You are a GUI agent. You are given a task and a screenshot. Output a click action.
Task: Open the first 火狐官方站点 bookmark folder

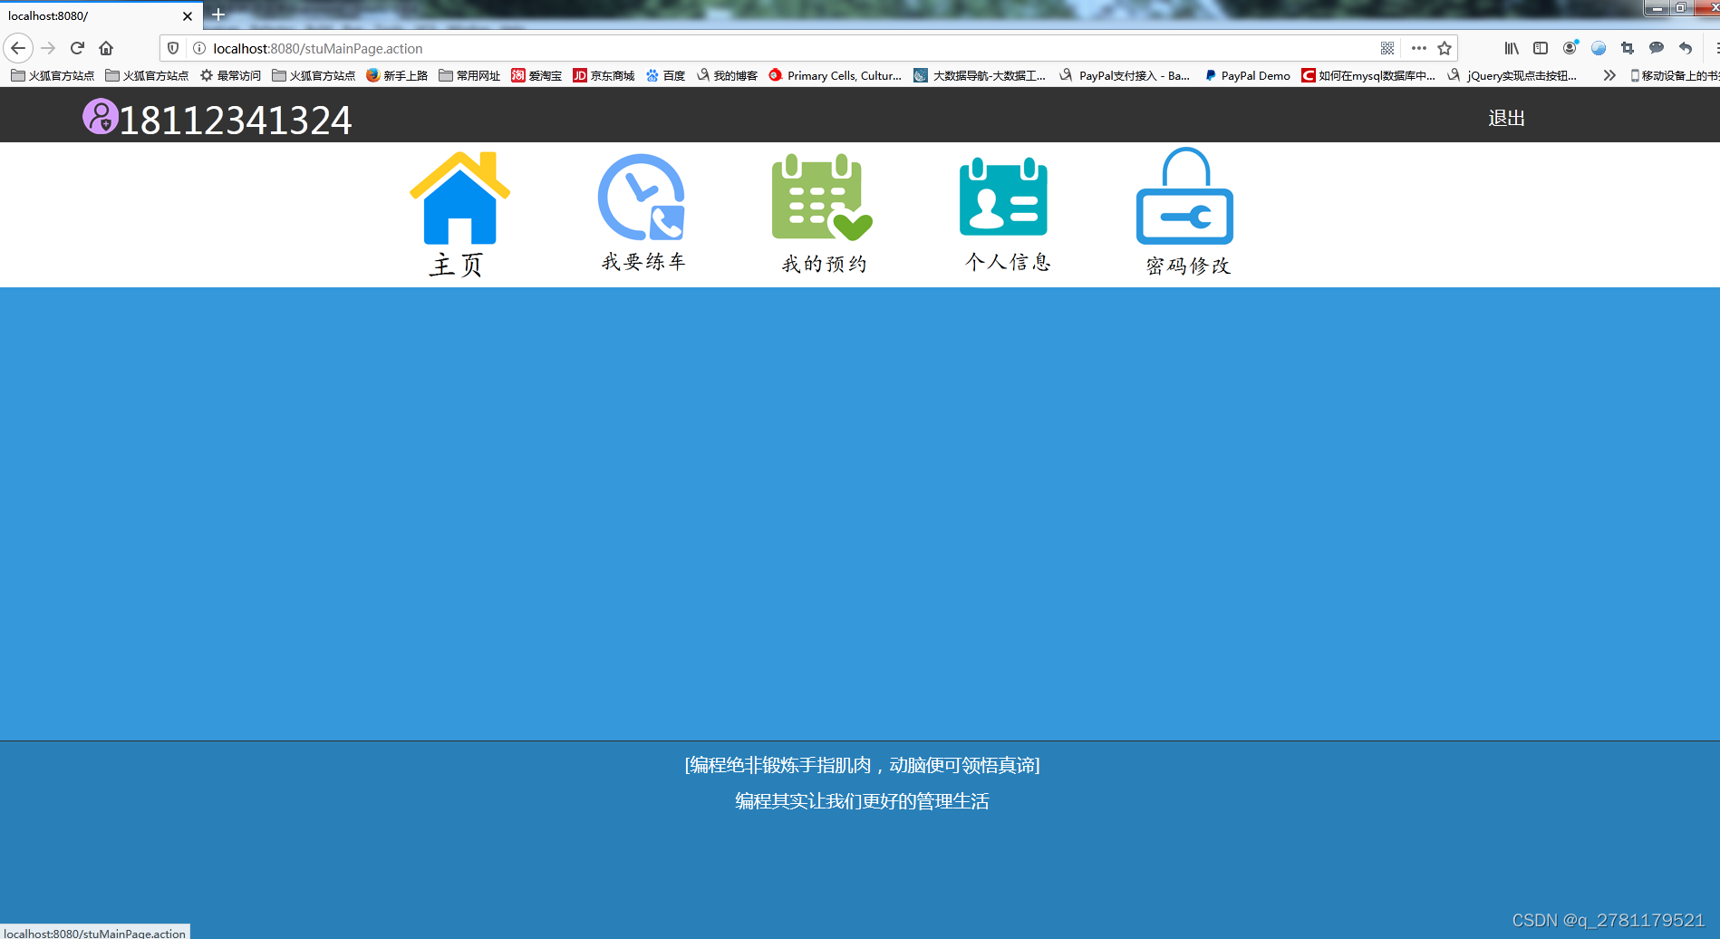pos(53,75)
